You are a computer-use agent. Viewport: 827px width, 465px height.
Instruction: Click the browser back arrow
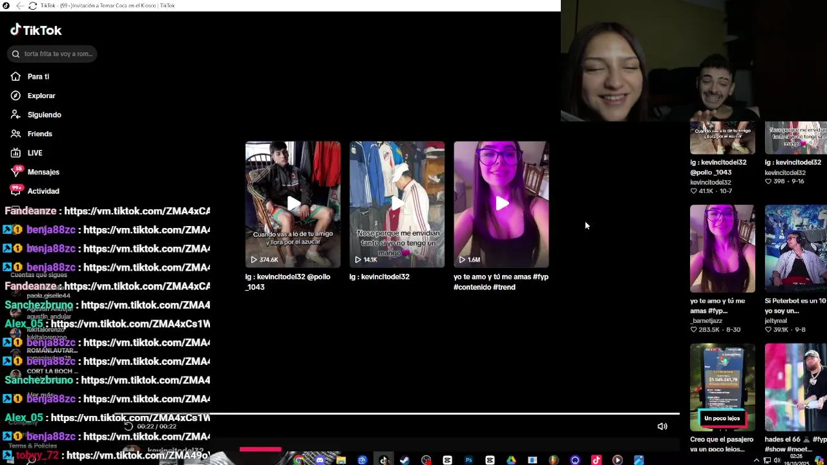click(20, 5)
